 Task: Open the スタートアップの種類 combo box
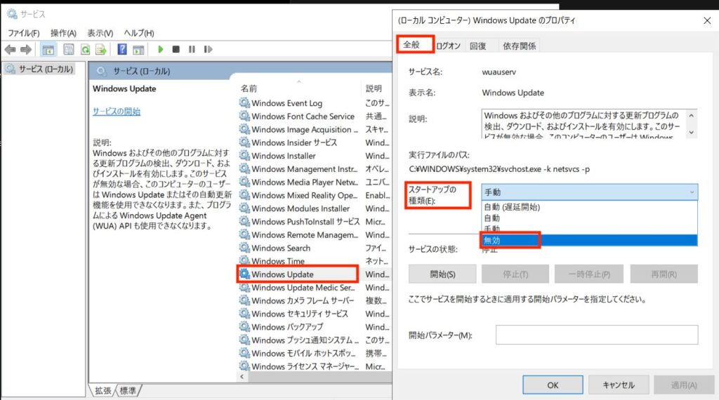(589, 192)
